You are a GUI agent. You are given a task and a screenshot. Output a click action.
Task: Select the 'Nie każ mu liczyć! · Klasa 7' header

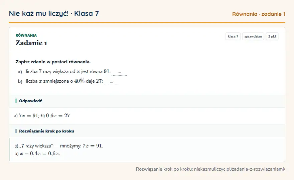pos(54,13)
